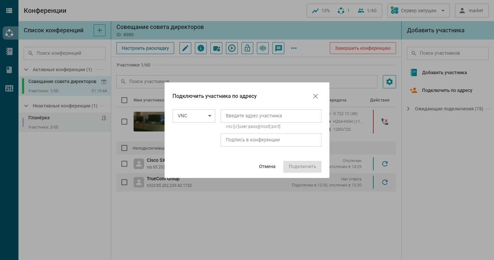Open the Сервер запущен dropdown
This screenshot has width=494, height=260.
[418, 11]
